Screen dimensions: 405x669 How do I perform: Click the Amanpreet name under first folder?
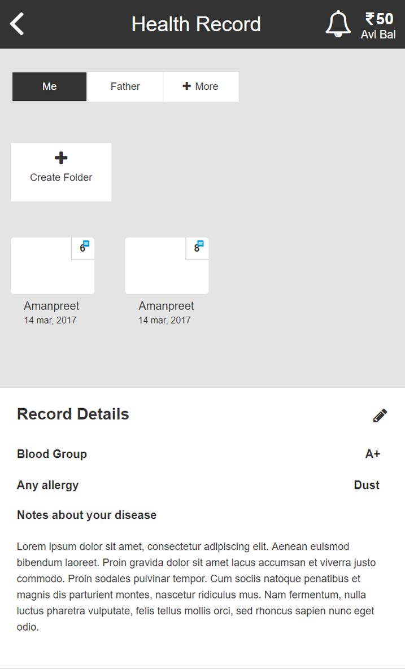point(51,306)
